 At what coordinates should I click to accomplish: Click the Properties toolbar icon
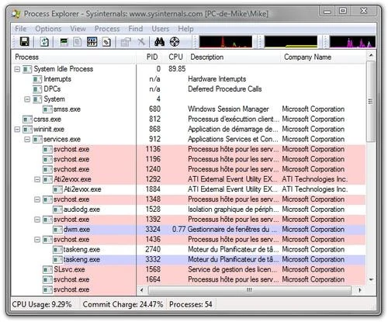point(126,42)
